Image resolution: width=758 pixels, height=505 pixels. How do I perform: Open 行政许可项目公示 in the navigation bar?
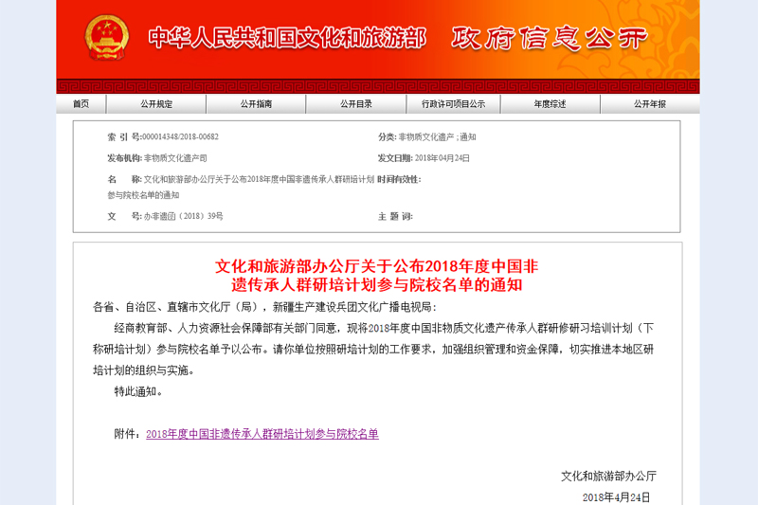coord(453,104)
